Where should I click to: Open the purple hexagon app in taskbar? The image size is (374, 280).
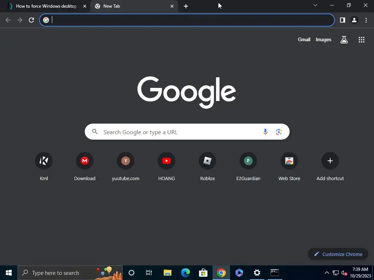(239, 273)
